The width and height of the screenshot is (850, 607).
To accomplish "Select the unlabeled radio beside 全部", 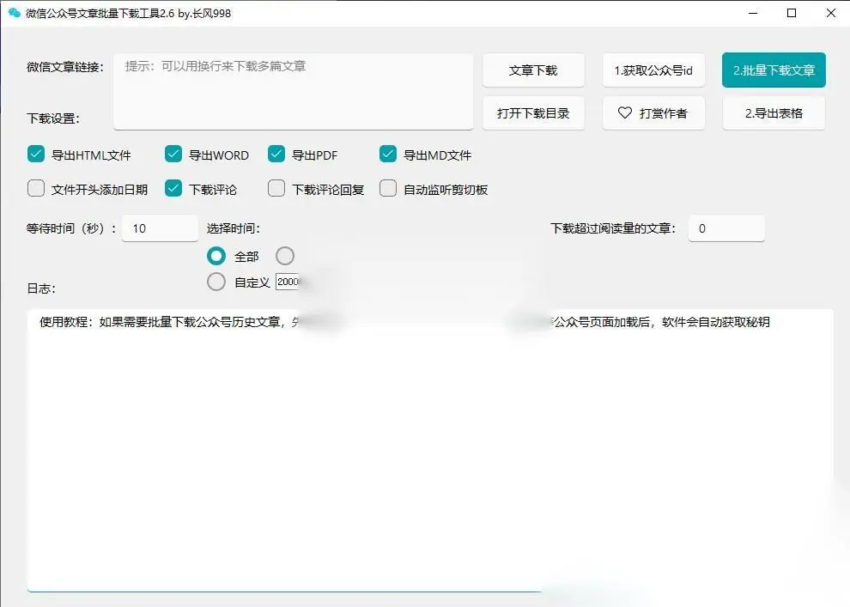I will [x=285, y=256].
